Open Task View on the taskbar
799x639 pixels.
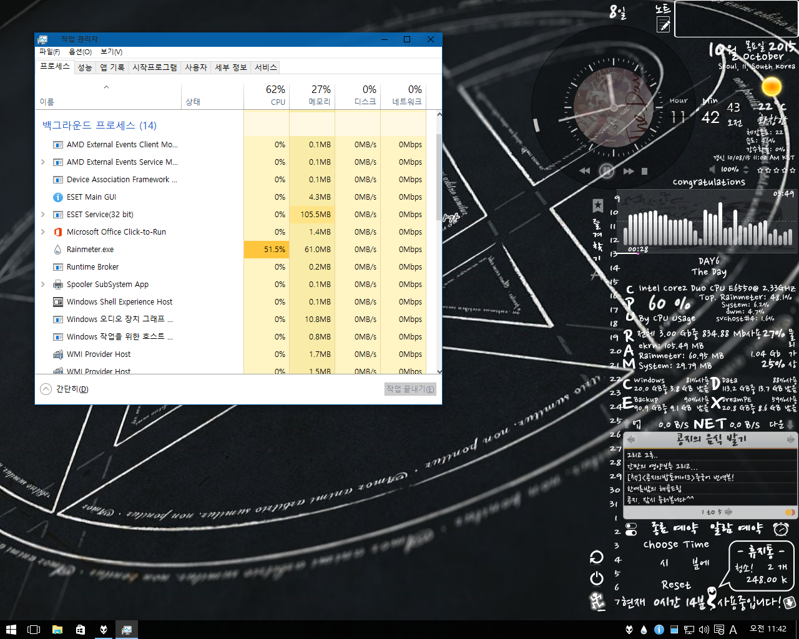[34, 630]
